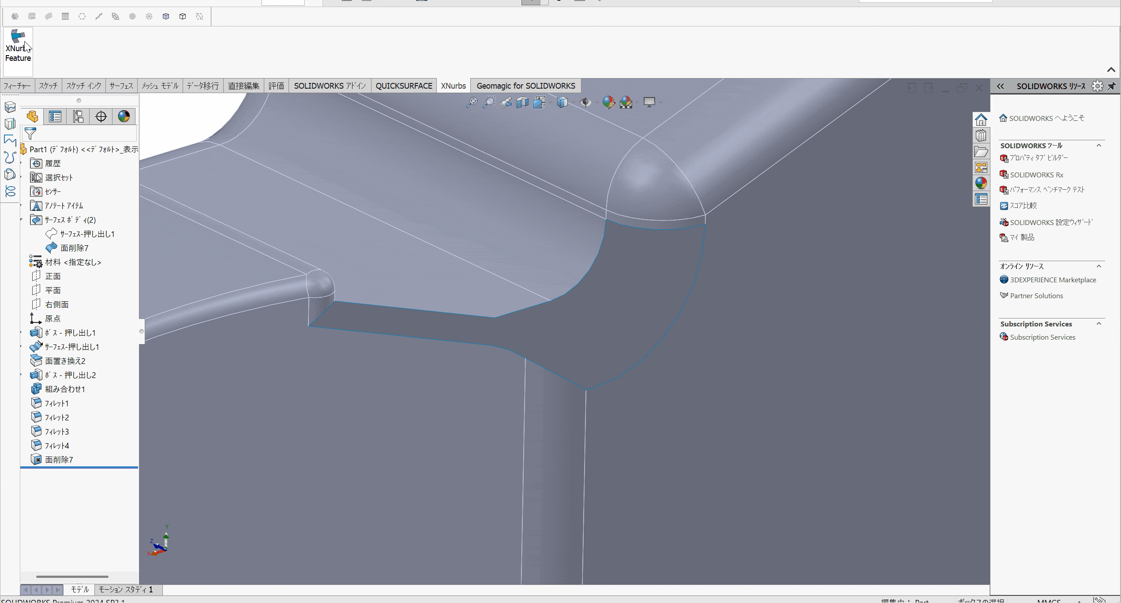The width and height of the screenshot is (1121, 603).
Task: Select the フィレット3 feature
Action: 57,432
